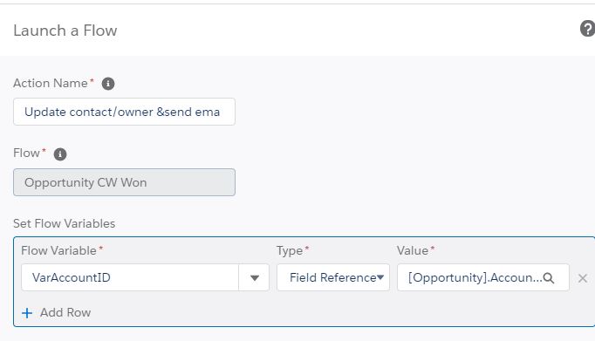595x341 pixels.
Task: Click the magnifier icon in Value field
Action: (549, 278)
